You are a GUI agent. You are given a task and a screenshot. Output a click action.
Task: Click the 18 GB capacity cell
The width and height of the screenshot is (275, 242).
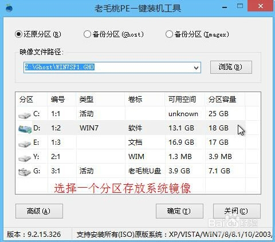[218, 128]
